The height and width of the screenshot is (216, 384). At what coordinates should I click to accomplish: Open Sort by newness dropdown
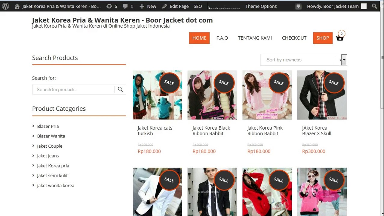[304, 60]
